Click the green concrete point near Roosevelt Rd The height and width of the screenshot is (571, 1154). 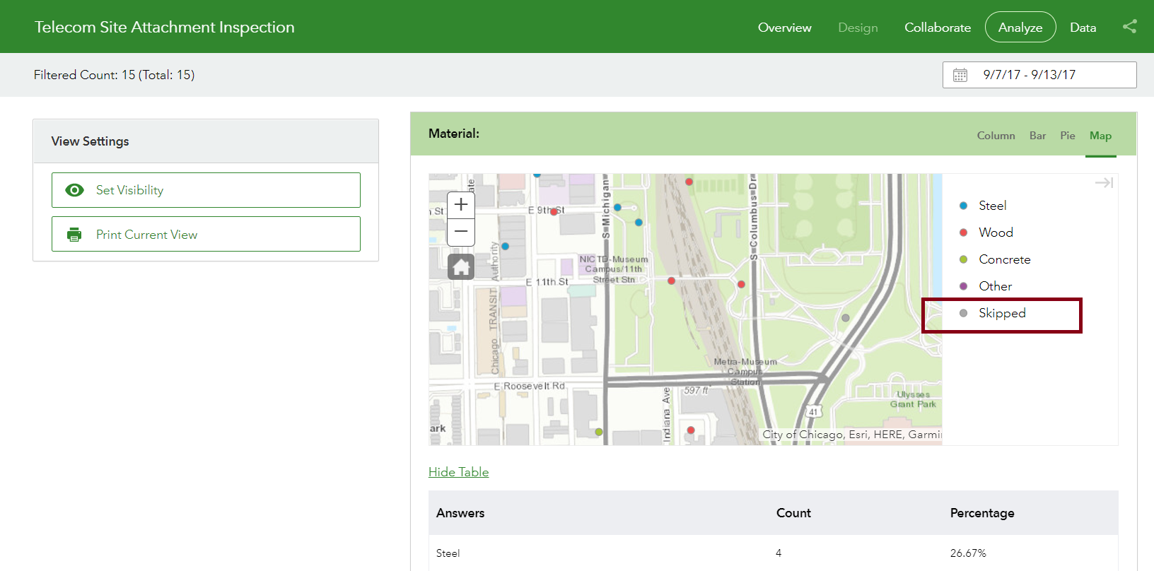pyautogui.click(x=599, y=432)
